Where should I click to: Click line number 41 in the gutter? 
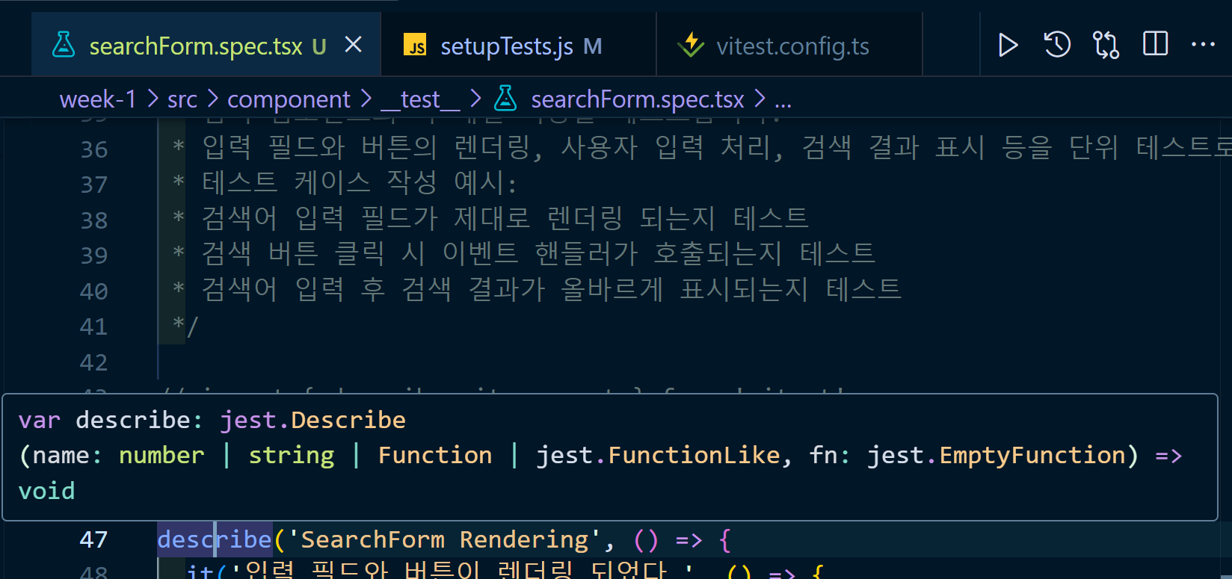[x=94, y=326]
